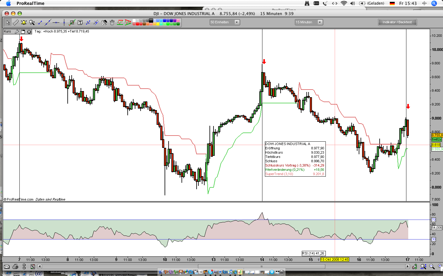The width and height of the screenshot is (443, 276).
Task: Click the RSI value 54,006 label
Action: 437,228
